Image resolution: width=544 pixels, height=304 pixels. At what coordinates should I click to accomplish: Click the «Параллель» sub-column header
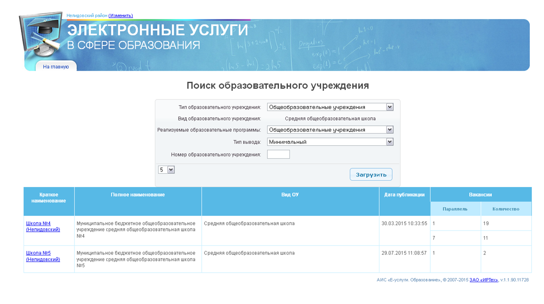coord(455,209)
